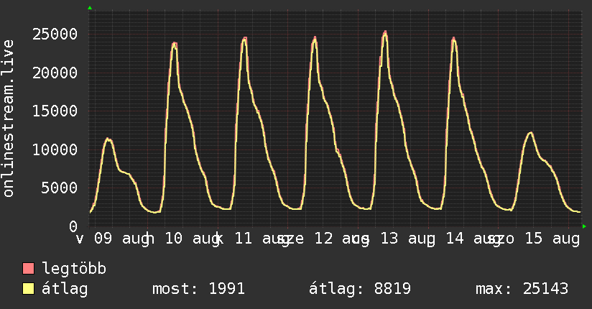Screen dimensions: 592x309
Task: Click the 15000 y-axis label
Action: 55,111
